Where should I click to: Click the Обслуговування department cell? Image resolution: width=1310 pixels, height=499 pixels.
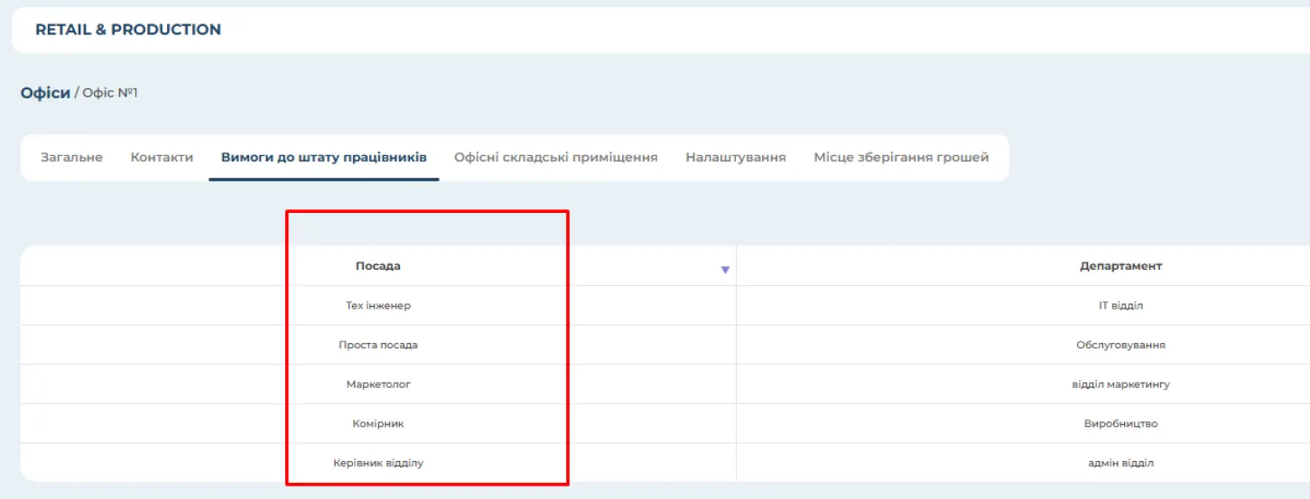pyautogui.click(x=1120, y=345)
